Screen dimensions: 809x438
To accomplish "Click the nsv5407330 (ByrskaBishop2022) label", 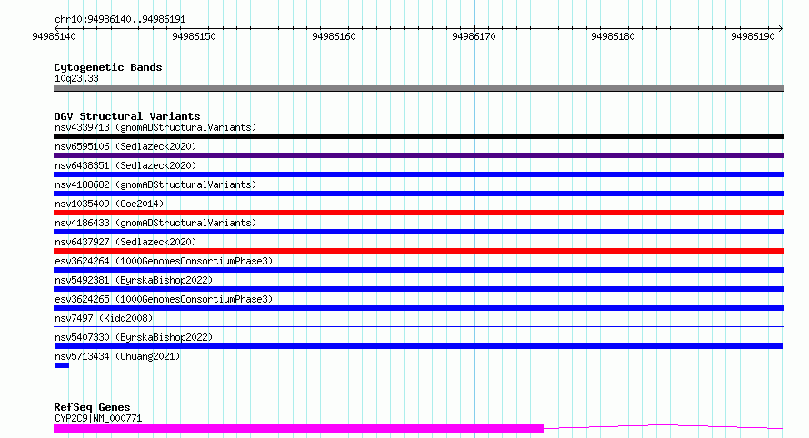I will 134,337.
